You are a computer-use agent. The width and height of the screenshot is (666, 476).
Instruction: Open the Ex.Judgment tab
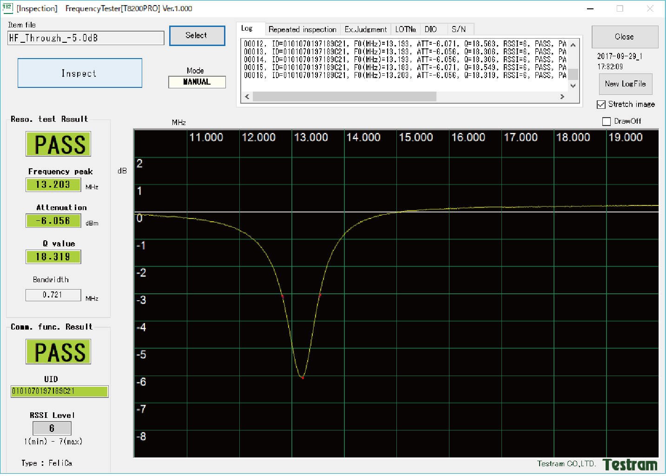coord(365,29)
